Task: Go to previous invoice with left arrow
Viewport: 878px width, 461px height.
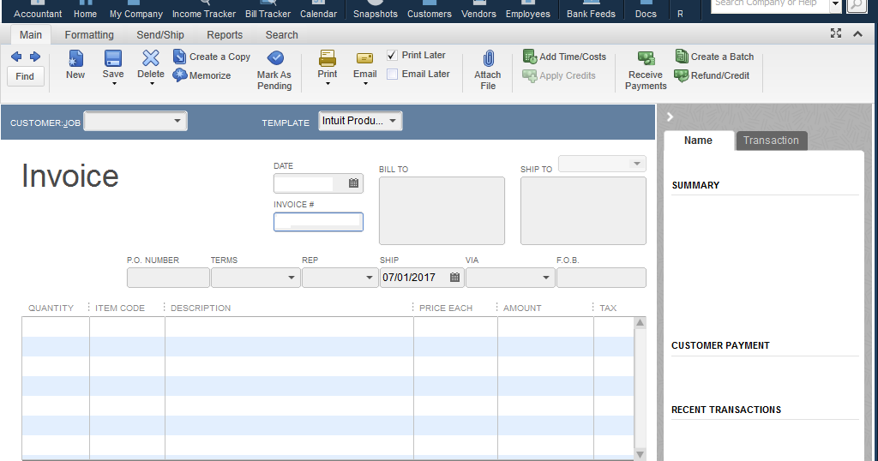Action: (16, 57)
